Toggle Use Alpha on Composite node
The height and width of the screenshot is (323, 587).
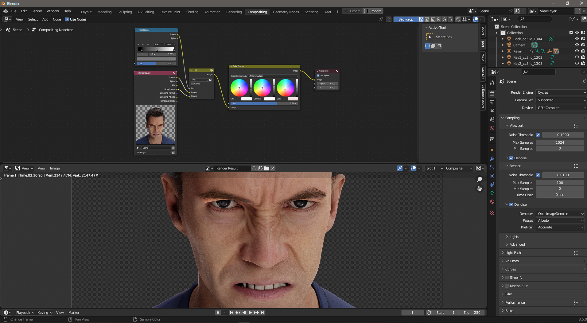click(318, 76)
